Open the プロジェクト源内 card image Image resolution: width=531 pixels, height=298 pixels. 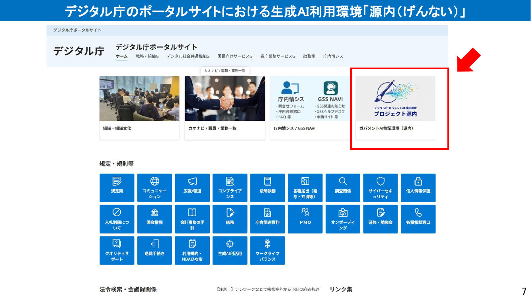(395, 98)
